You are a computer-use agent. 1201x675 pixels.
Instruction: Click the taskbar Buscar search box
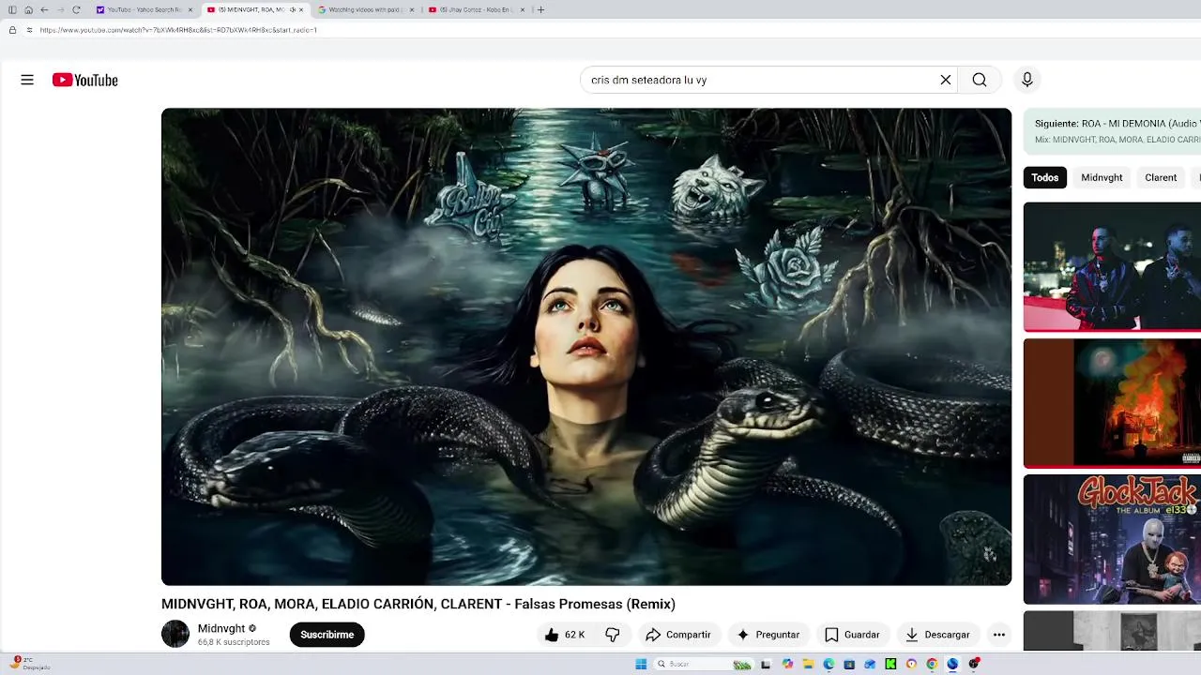click(704, 664)
